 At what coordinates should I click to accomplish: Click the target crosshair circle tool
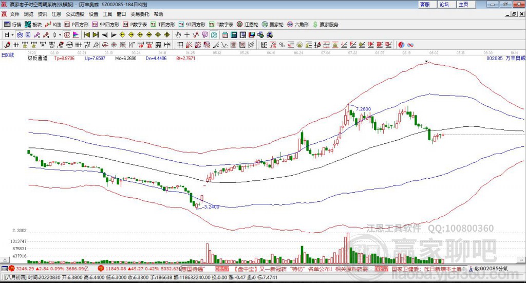pos(105,45)
